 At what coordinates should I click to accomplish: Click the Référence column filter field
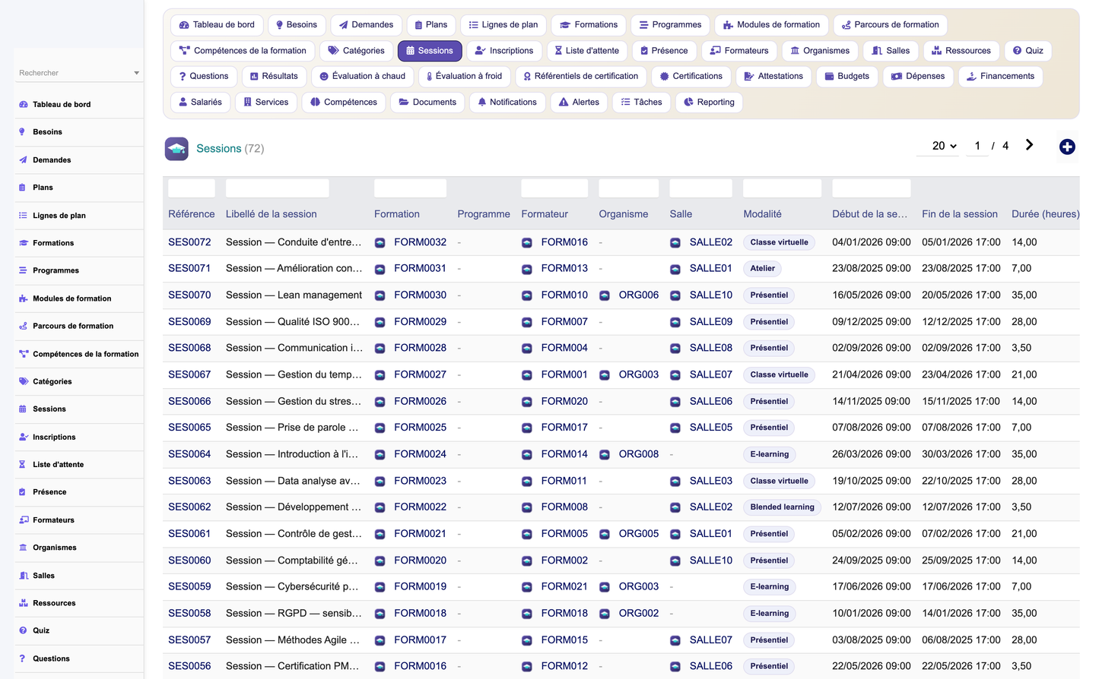(x=192, y=188)
